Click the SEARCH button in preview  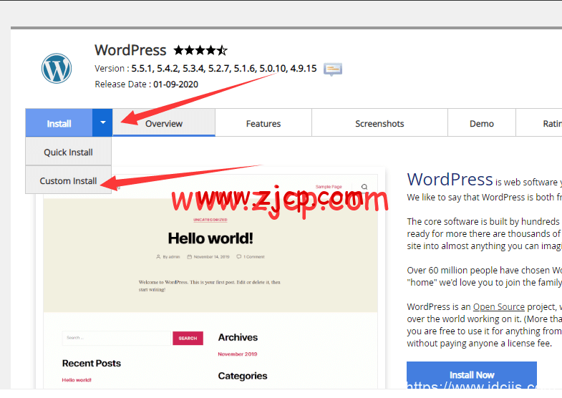[x=188, y=338]
